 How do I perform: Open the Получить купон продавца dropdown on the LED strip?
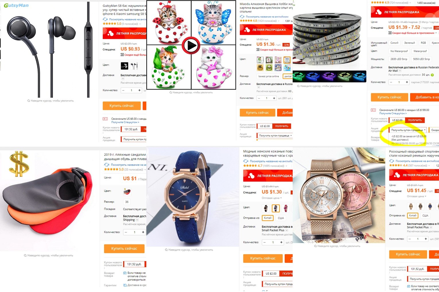(408, 130)
